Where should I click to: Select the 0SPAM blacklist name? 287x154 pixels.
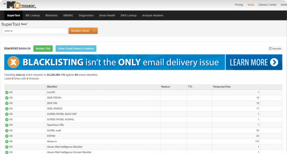(x=51, y=136)
